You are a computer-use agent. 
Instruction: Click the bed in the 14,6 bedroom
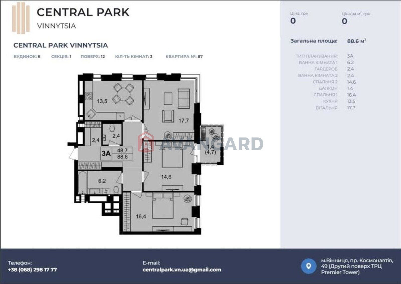[x=172, y=157]
